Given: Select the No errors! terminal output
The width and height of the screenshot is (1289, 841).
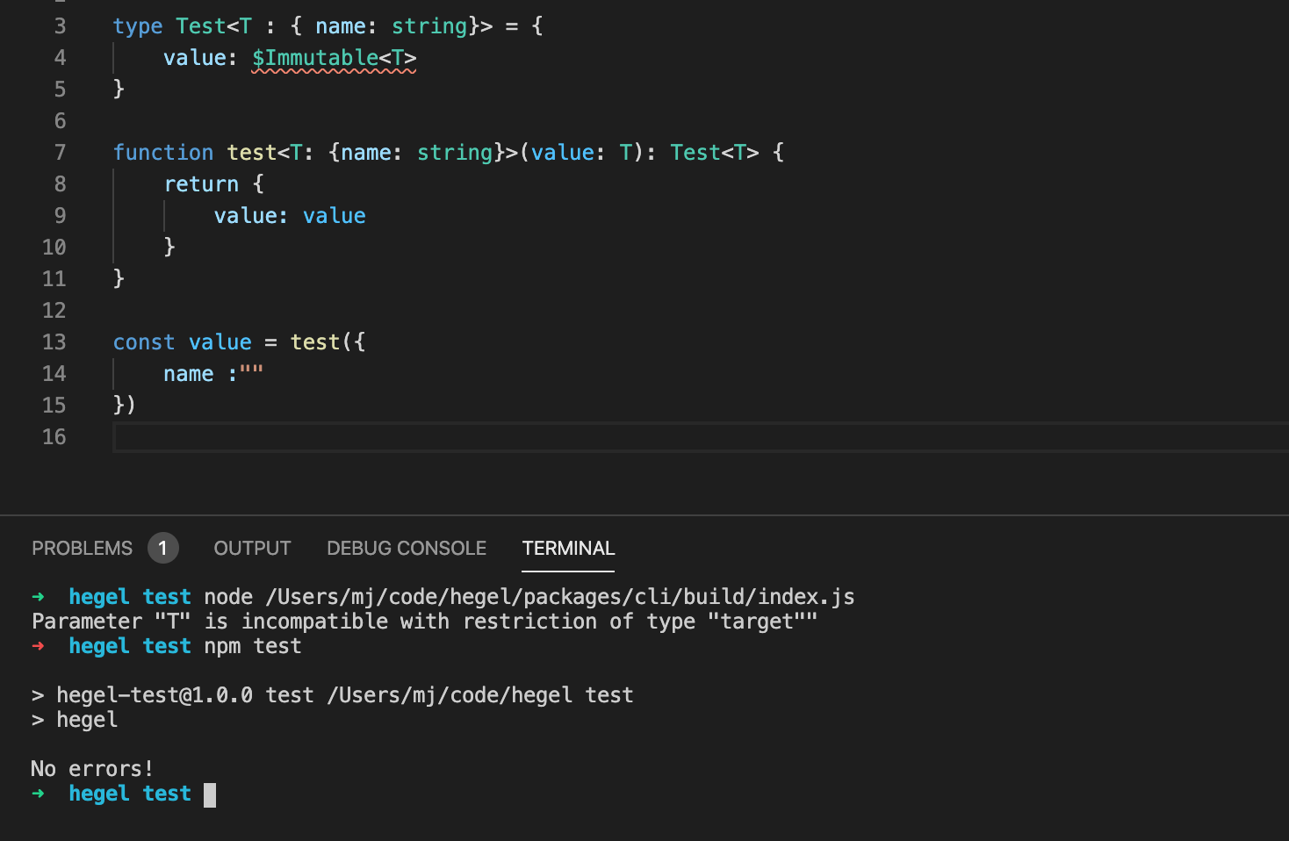Looking at the screenshot, I should click(91, 768).
